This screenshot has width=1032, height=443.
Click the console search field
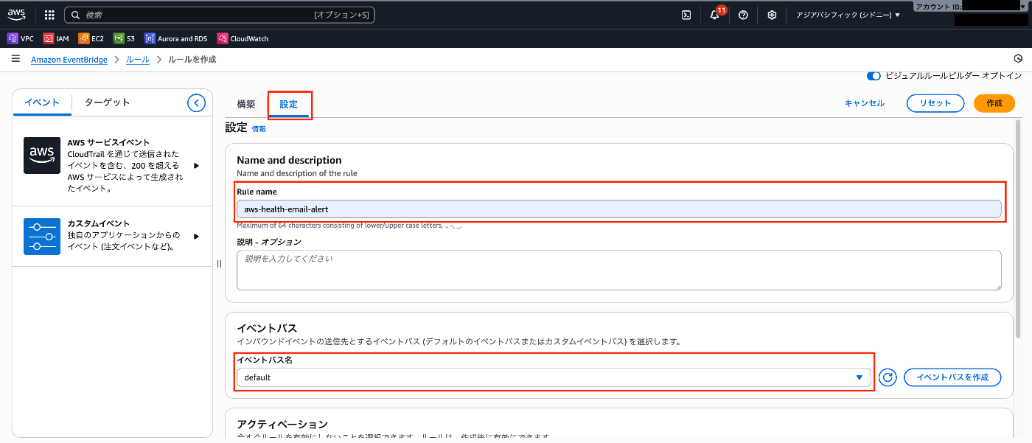click(x=220, y=15)
